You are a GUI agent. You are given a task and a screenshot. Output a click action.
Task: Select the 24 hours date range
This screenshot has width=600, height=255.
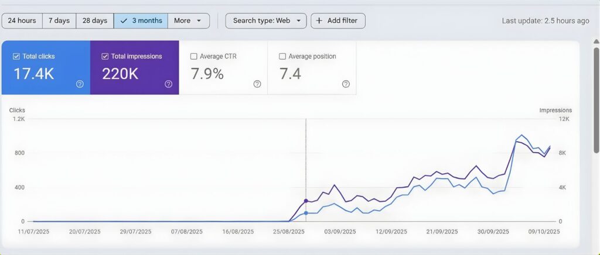click(x=22, y=20)
